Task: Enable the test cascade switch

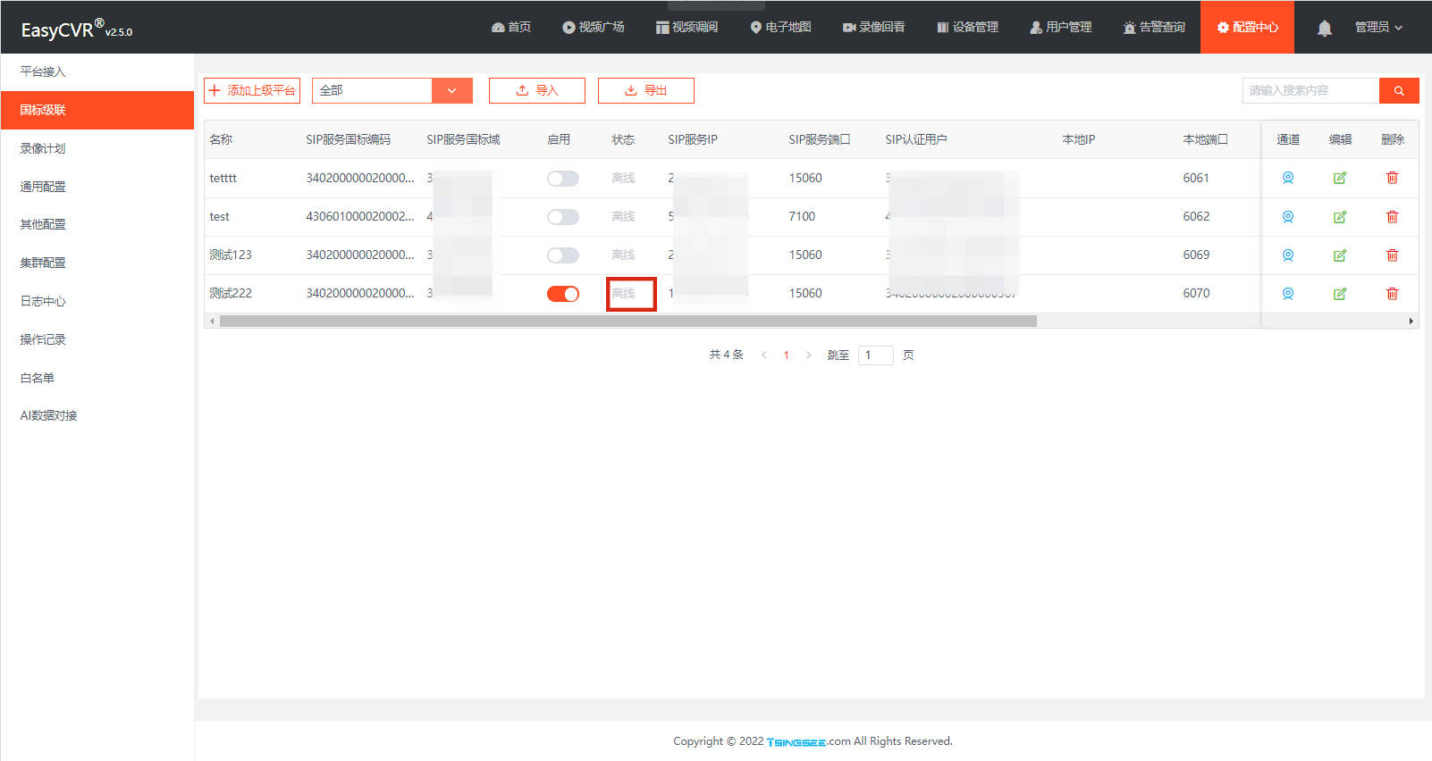Action: [563, 217]
